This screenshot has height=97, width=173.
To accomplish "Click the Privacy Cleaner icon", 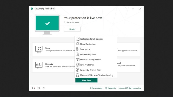I will pos(78,65).
